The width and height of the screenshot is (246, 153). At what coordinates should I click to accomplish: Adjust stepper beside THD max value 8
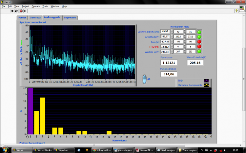[185, 47]
